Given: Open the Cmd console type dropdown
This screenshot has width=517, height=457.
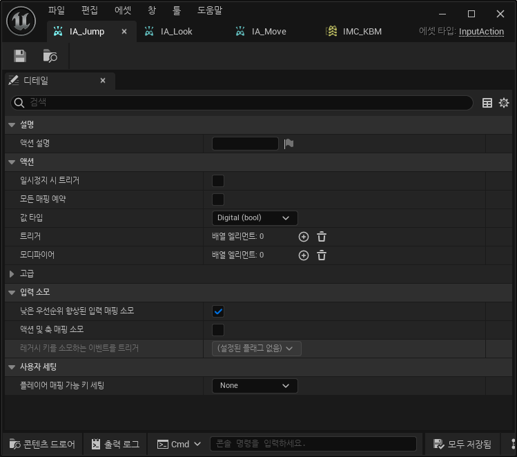Looking at the screenshot, I should point(179,444).
